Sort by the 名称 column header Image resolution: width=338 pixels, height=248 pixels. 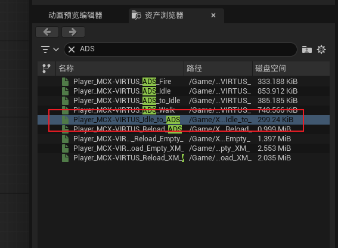click(x=120, y=69)
